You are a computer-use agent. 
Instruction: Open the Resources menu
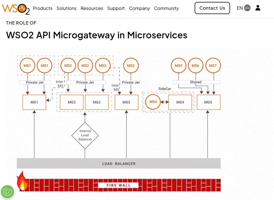coord(92,8)
